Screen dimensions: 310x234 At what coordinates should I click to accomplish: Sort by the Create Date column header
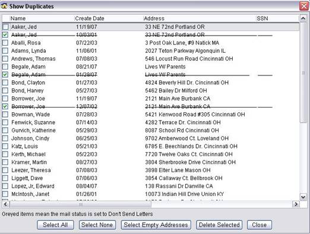tap(109, 18)
